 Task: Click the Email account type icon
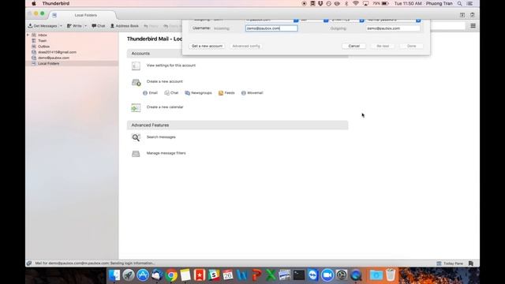tap(145, 93)
